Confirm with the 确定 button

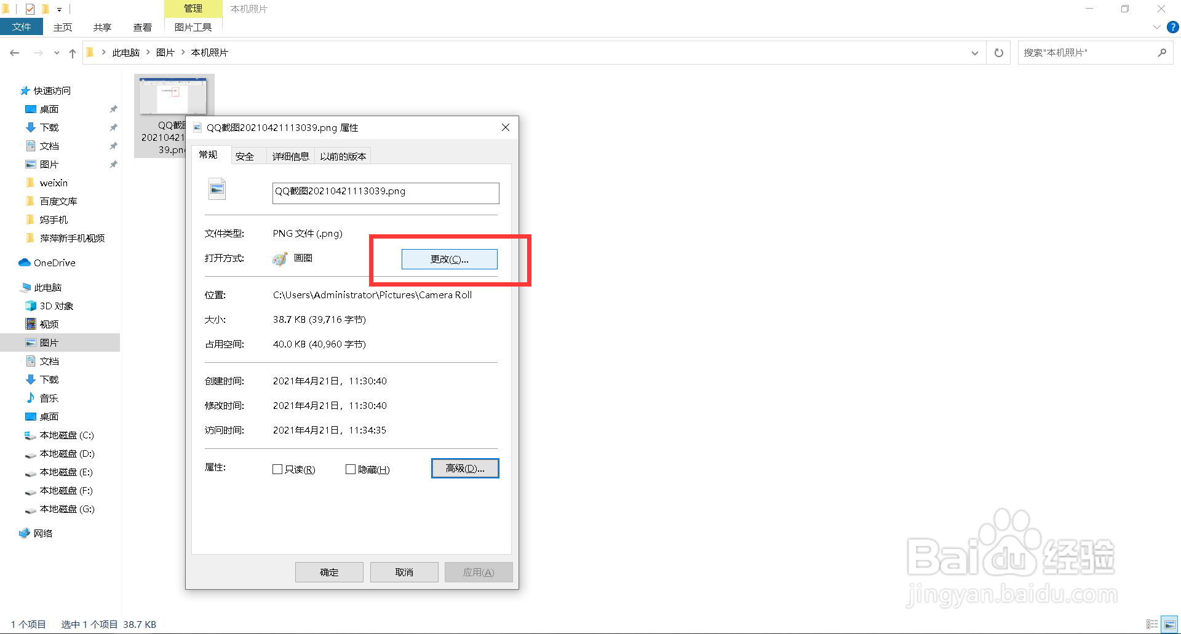click(x=329, y=572)
